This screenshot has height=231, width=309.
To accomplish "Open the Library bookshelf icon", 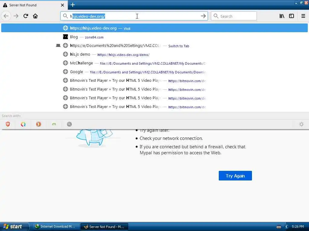I will pos(282,16).
